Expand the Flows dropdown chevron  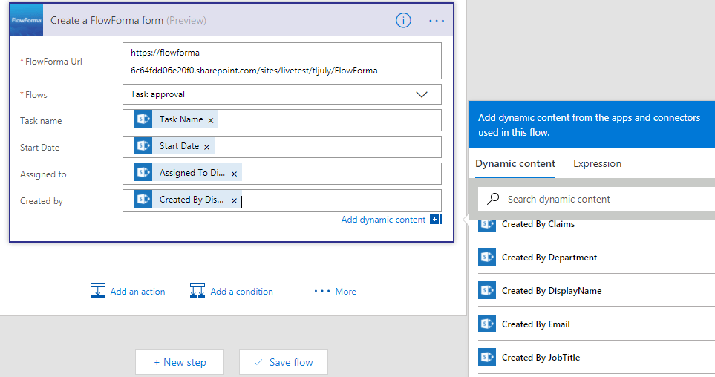coord(422,94)
